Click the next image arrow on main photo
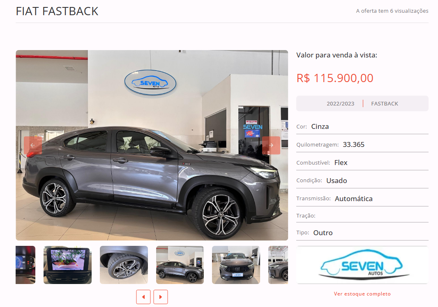Screen dimensions: 438x307 pyautogui.click(x=271, y=145)
